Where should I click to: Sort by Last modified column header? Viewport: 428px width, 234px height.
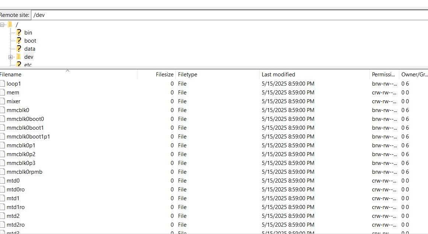click(314, 75)
